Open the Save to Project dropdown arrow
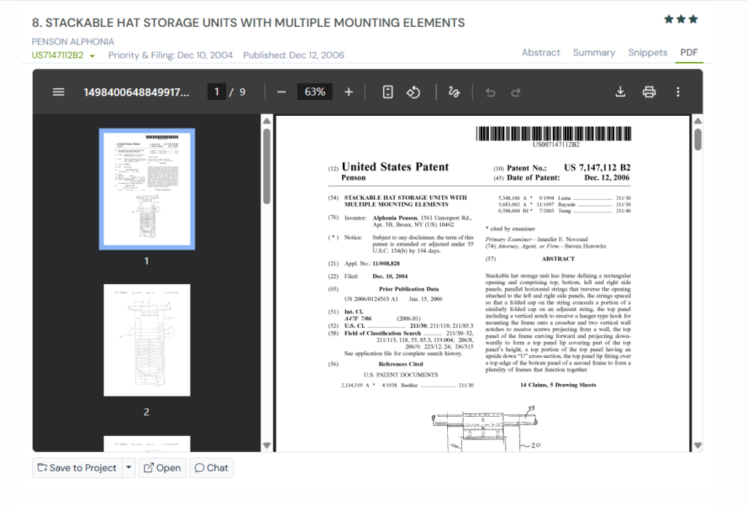Image resolution: width=747 pixels, height=505 pixels. [128, 468]
